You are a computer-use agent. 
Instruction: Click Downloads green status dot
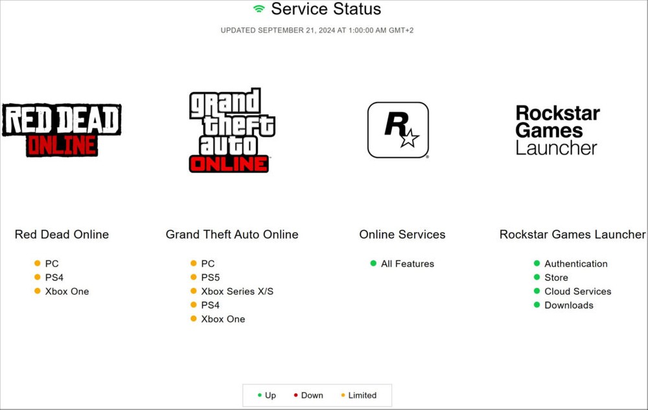537,305
